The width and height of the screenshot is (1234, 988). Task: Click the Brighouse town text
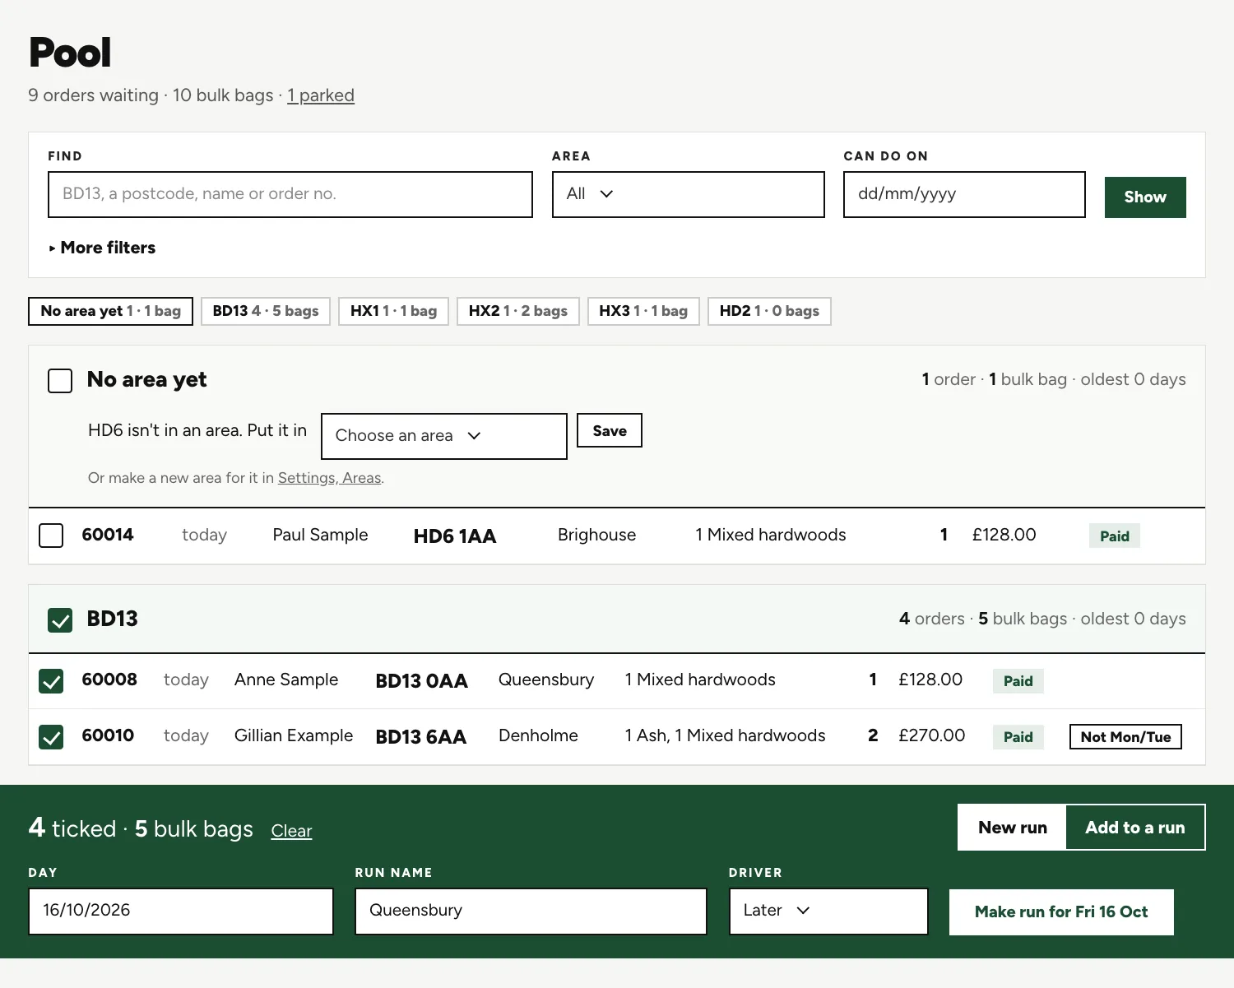pyautogui.click(x=596, y=535)
